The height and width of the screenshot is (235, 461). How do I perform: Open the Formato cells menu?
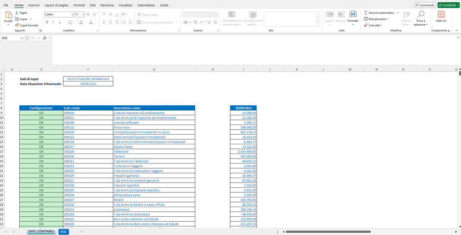[353, 17]
